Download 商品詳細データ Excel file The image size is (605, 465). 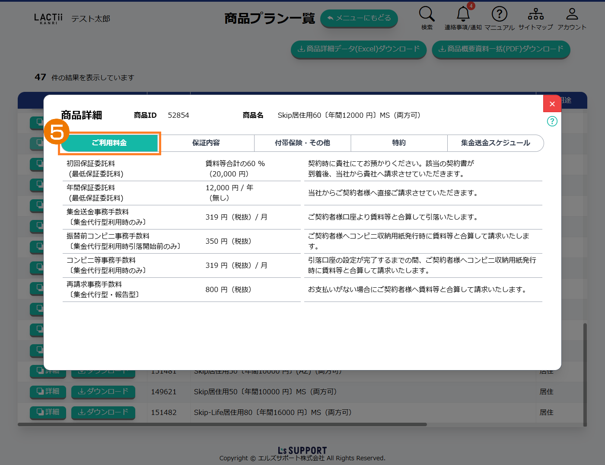pos(359,49)
